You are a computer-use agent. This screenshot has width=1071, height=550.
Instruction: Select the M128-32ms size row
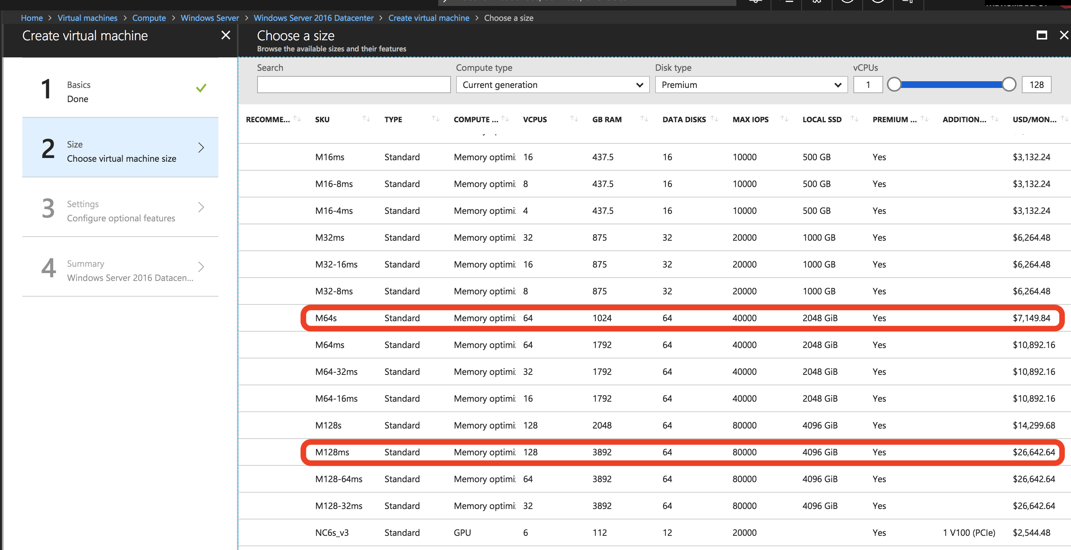tap(654, 506)
